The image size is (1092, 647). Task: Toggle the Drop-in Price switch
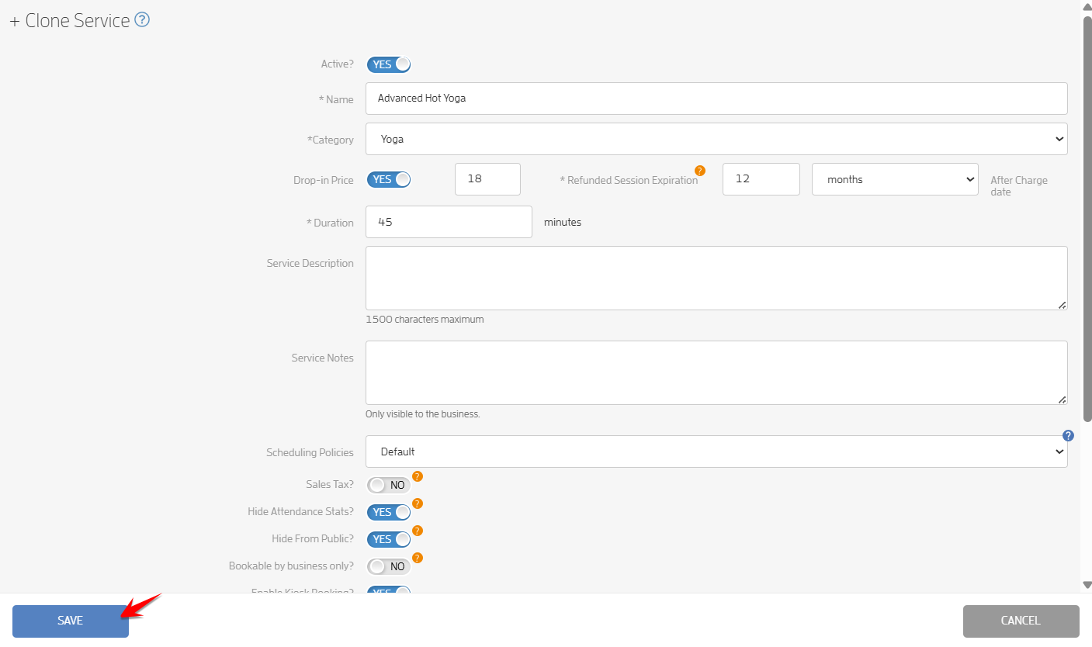388,180
